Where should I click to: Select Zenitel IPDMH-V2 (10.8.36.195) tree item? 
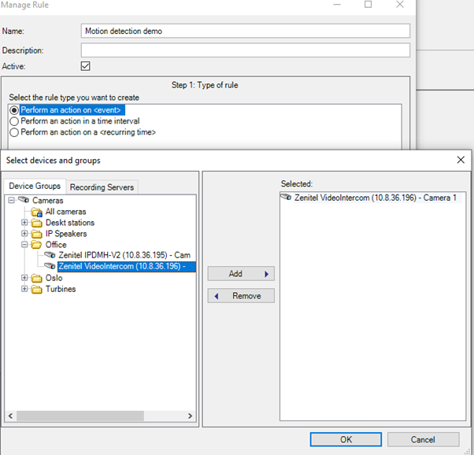124,255
